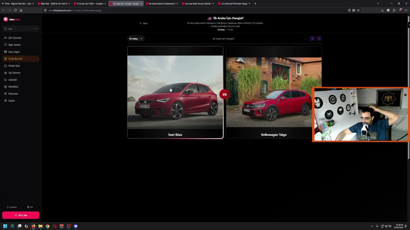This screenshot has height=230, width=410.
Task: Switch to the Trivia - Bilginizi Test Edin tab
Action: tap(17, 4)
